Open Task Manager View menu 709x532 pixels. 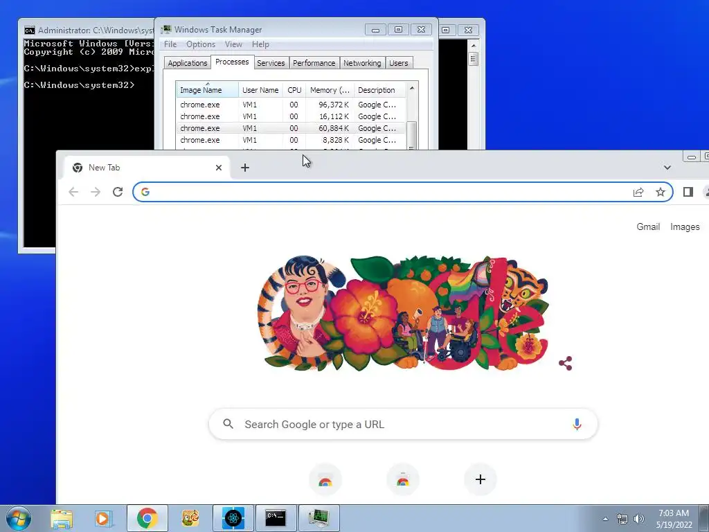(233, 44)
